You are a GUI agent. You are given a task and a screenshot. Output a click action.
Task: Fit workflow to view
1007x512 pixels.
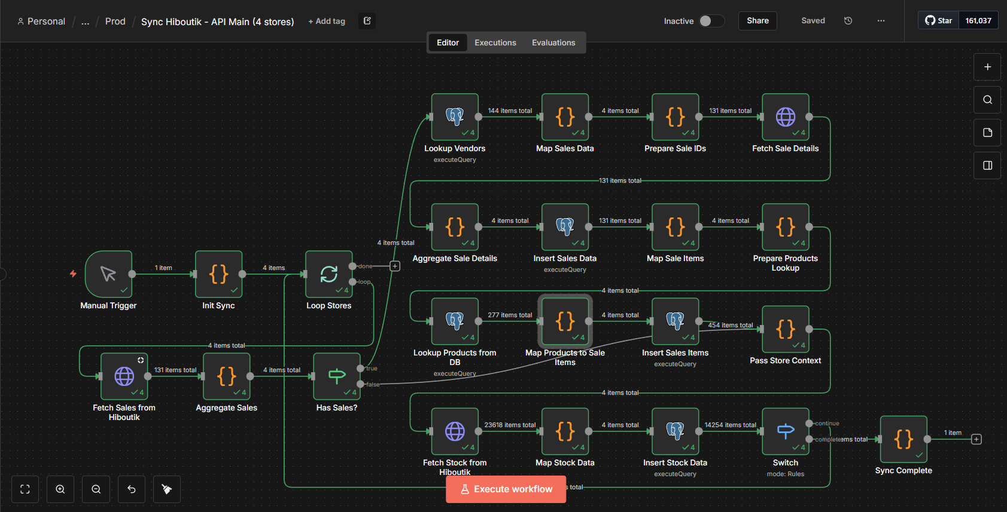click(25, 489)
